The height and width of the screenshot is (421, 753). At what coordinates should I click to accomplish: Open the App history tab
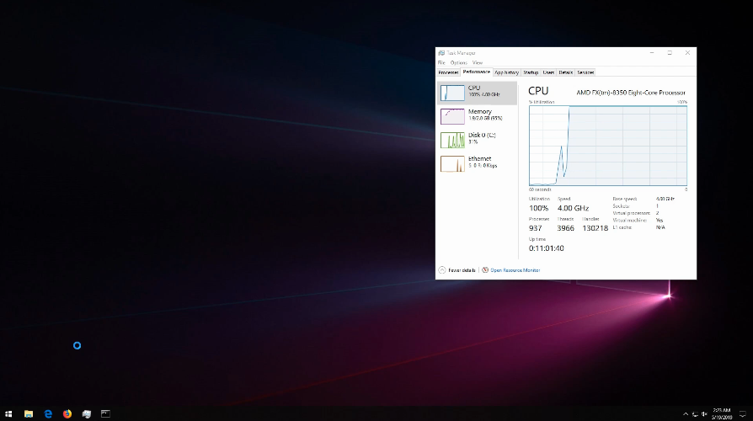tap(507, 72)
